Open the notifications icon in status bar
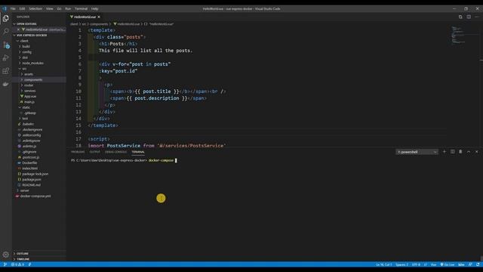Image resolution: width=483 pixels, height=272 pixels. [x=478, y=264]
